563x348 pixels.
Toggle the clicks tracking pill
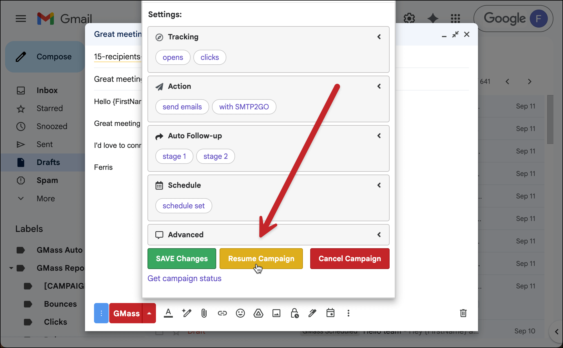point(210,57)
